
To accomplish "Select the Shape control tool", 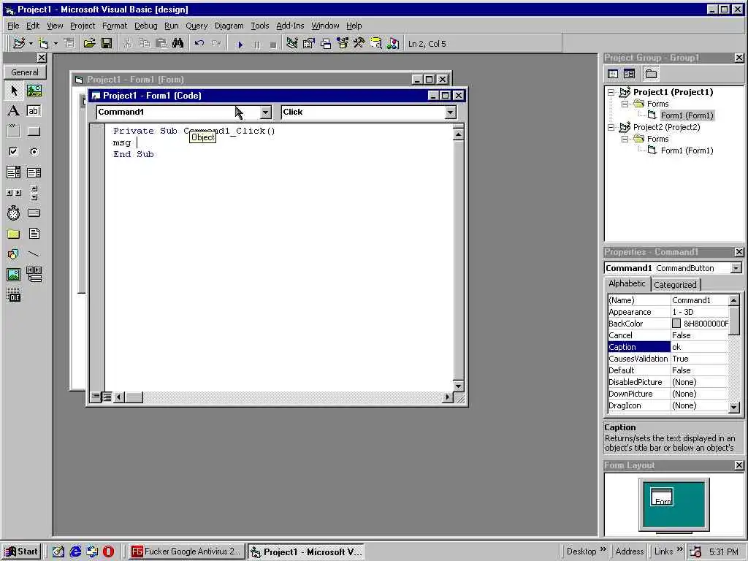I will 14,254.
